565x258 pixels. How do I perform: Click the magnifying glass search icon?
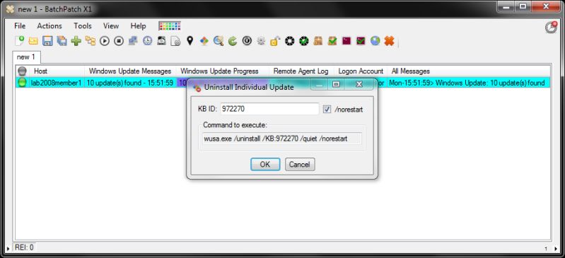coord(219,41)
